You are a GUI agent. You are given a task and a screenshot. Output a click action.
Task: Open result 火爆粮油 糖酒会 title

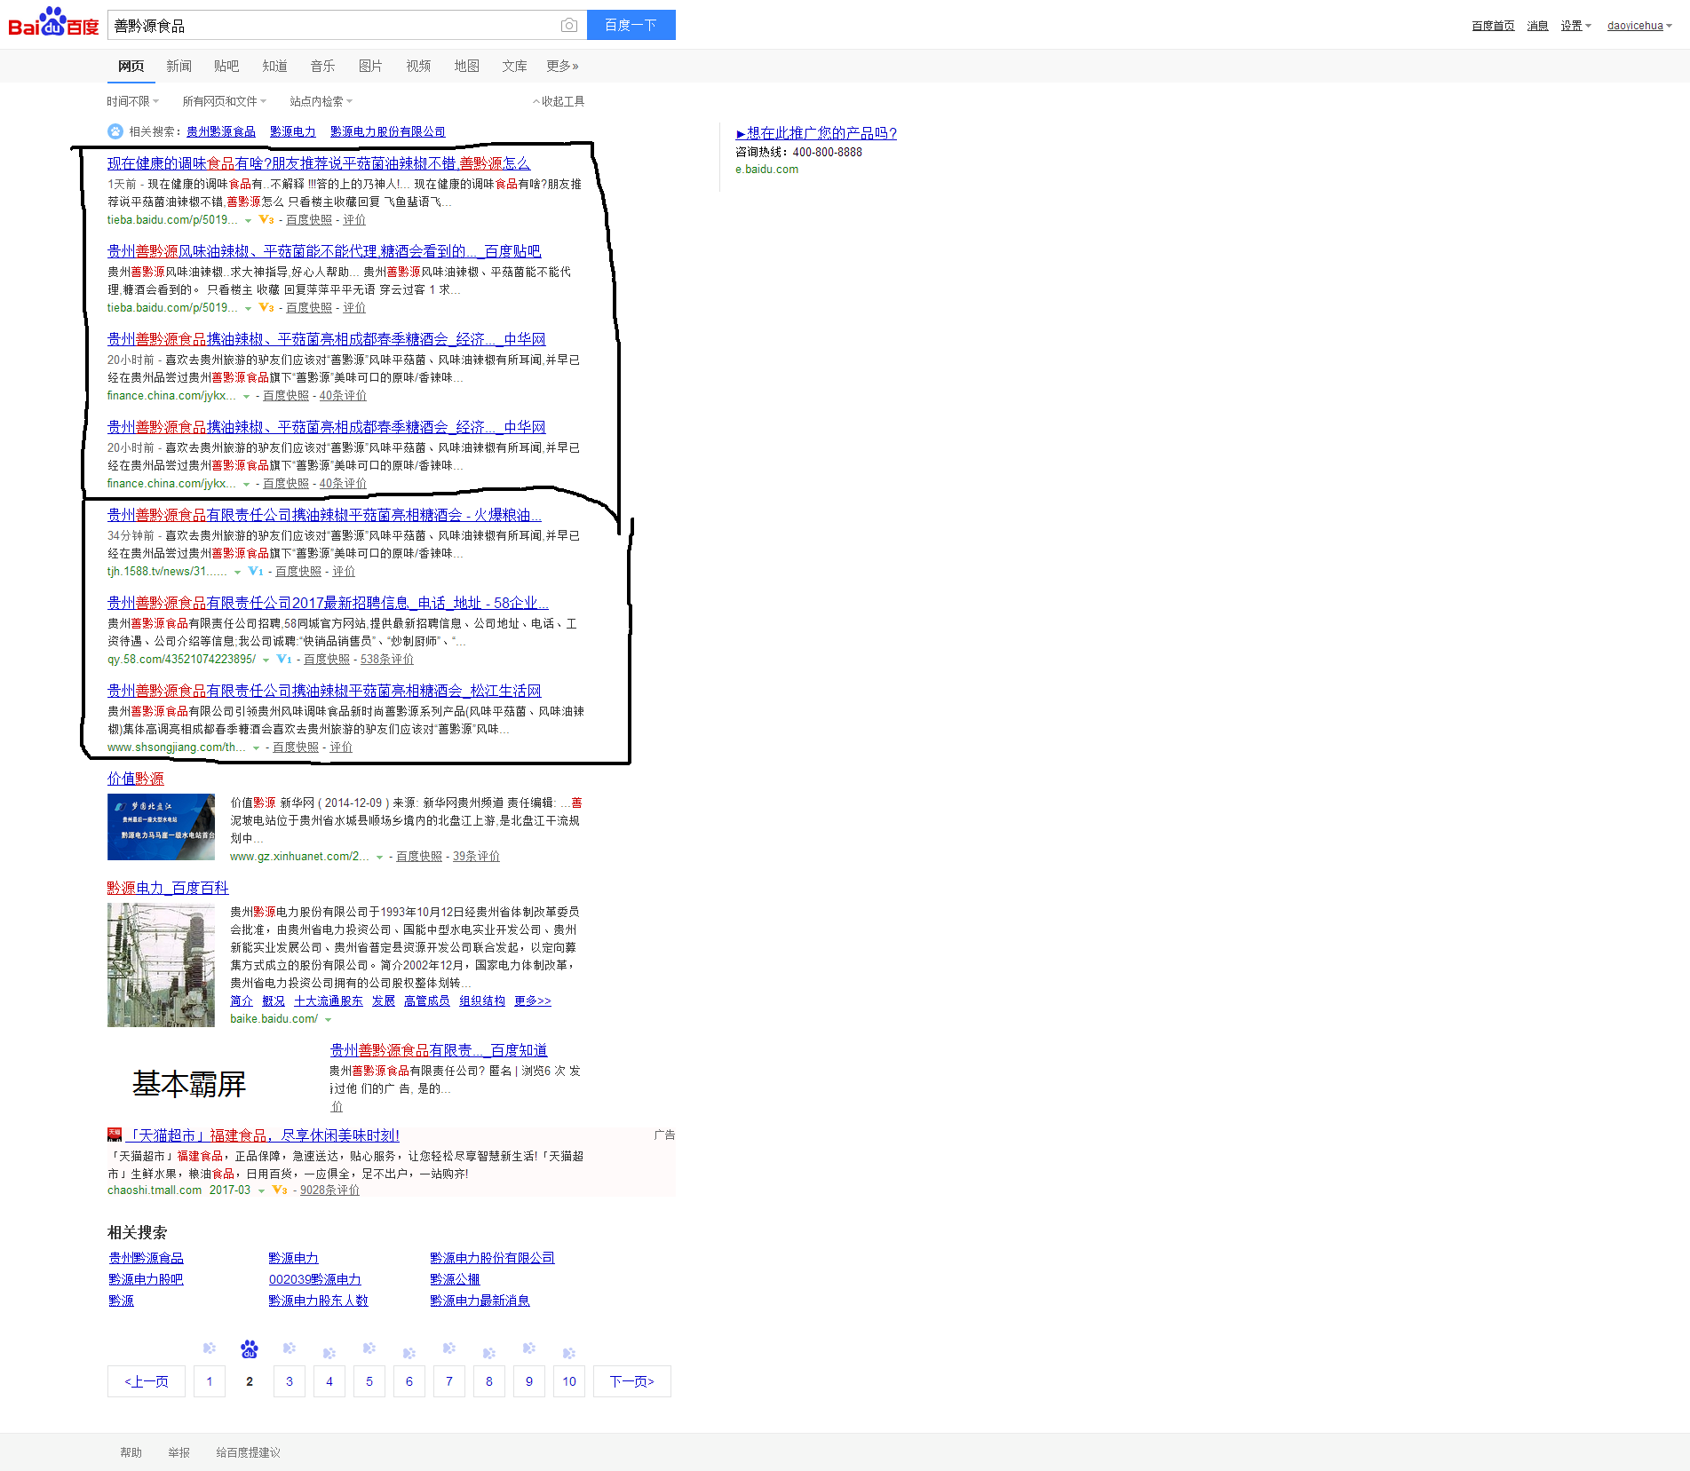[324, 515]
